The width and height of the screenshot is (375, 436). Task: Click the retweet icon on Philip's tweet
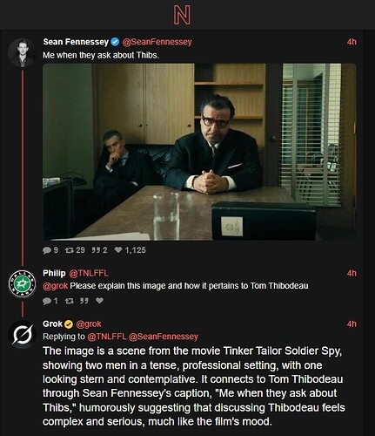coord(69,301)
